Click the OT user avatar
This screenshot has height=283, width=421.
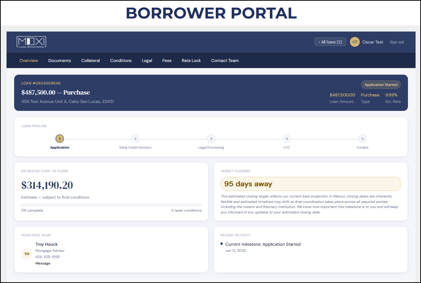355,42
